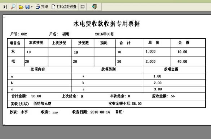The image size is (211, 139).
Task: Select electricity unit price 2.000
Action: pyautogui.click(x=150, y=62)
